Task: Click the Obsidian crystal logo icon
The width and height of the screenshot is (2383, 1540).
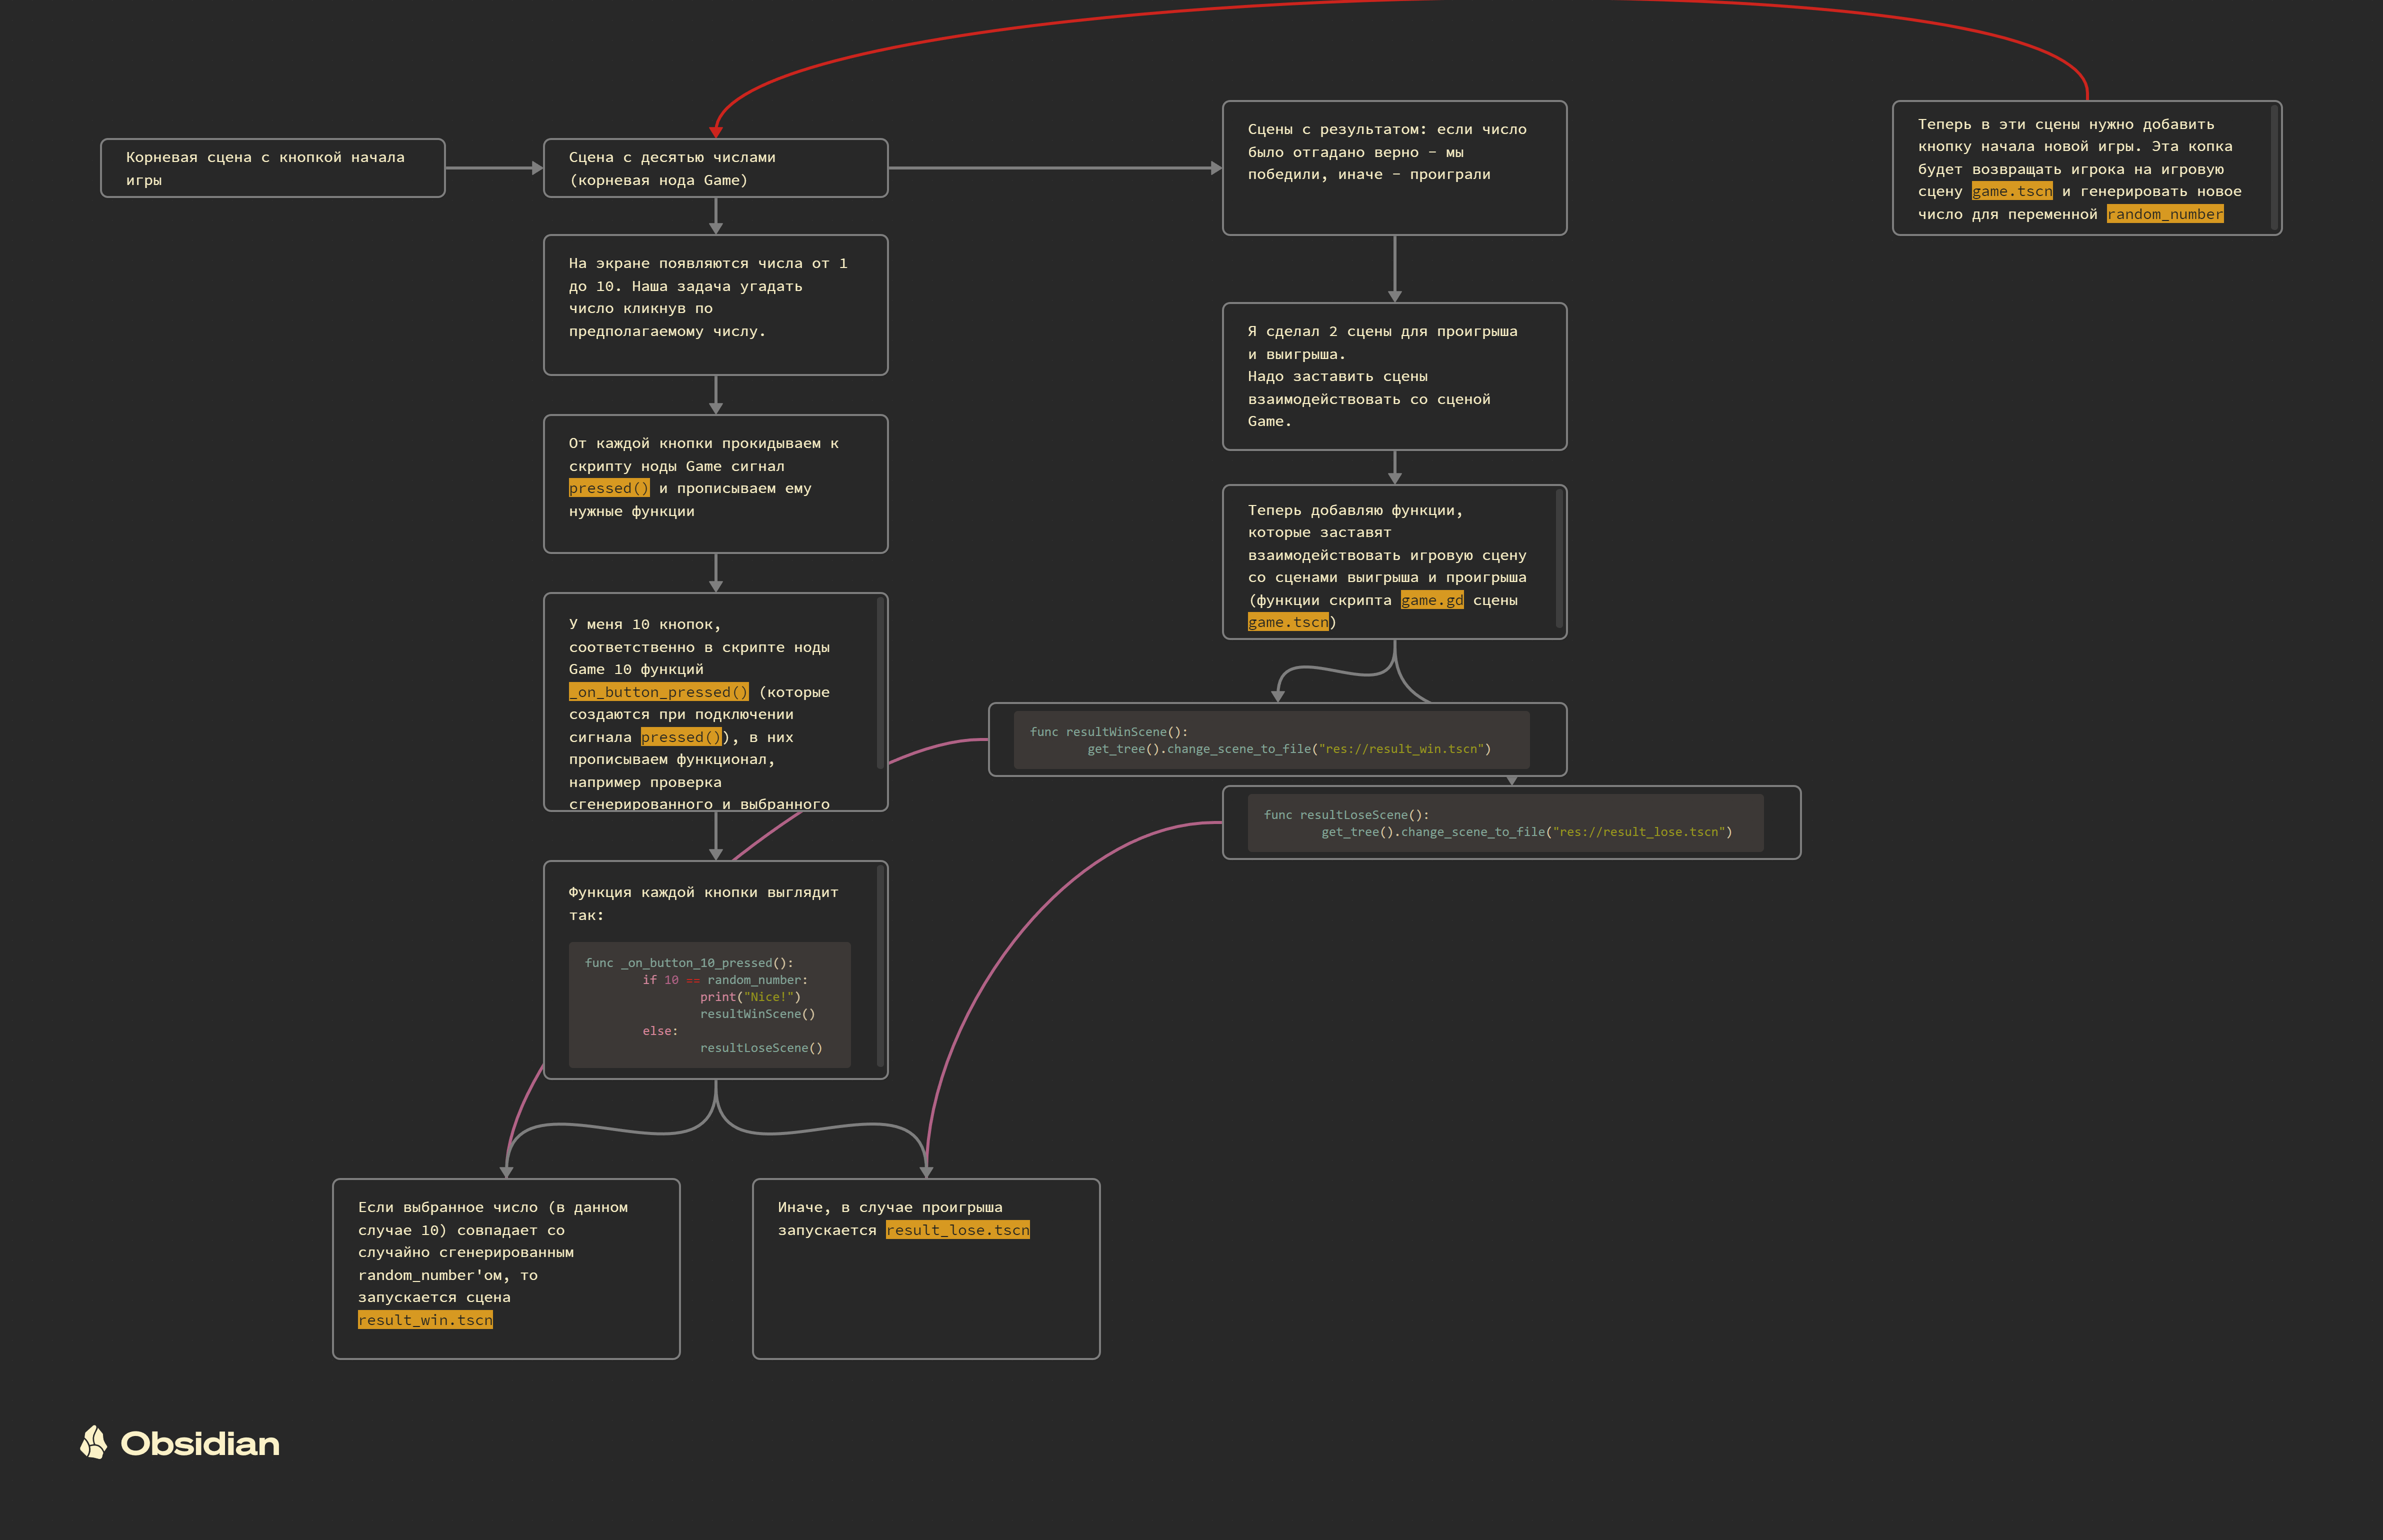Action: [93, 1442]
